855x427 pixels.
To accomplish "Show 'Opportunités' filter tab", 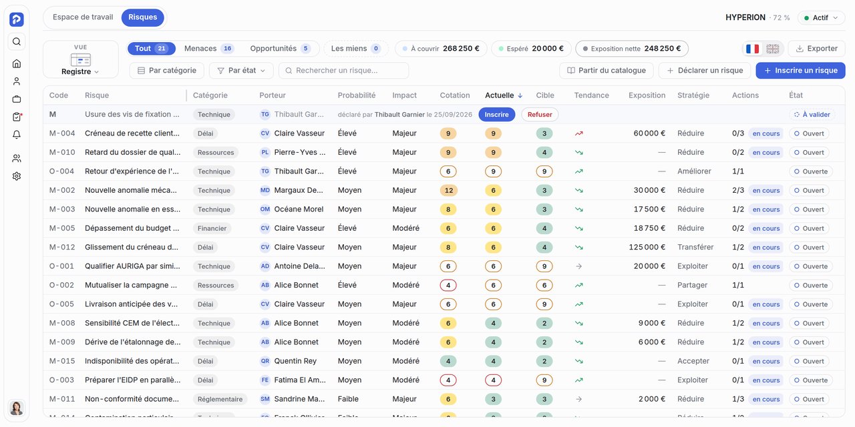I will pos(281,49).
